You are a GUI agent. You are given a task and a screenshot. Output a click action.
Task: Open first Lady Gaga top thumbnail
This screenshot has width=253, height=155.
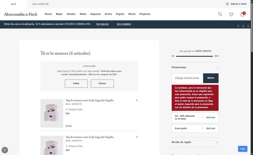coord(52,113)
